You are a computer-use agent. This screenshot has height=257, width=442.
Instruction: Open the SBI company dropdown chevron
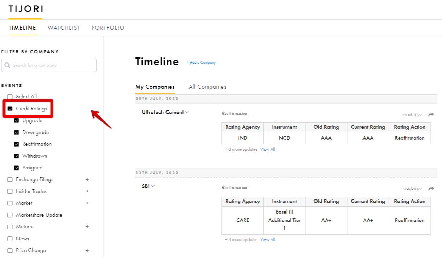[x=153, y=186]
